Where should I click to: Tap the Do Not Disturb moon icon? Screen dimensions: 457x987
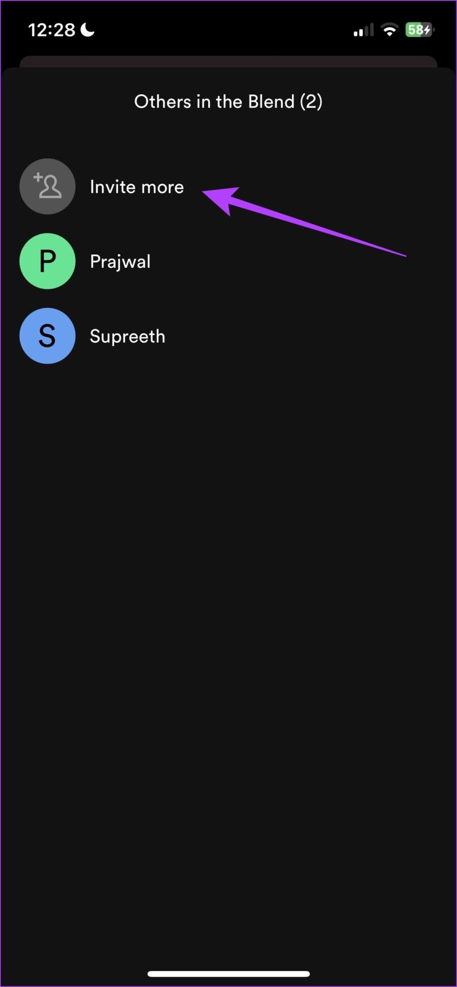coord(88,30)
